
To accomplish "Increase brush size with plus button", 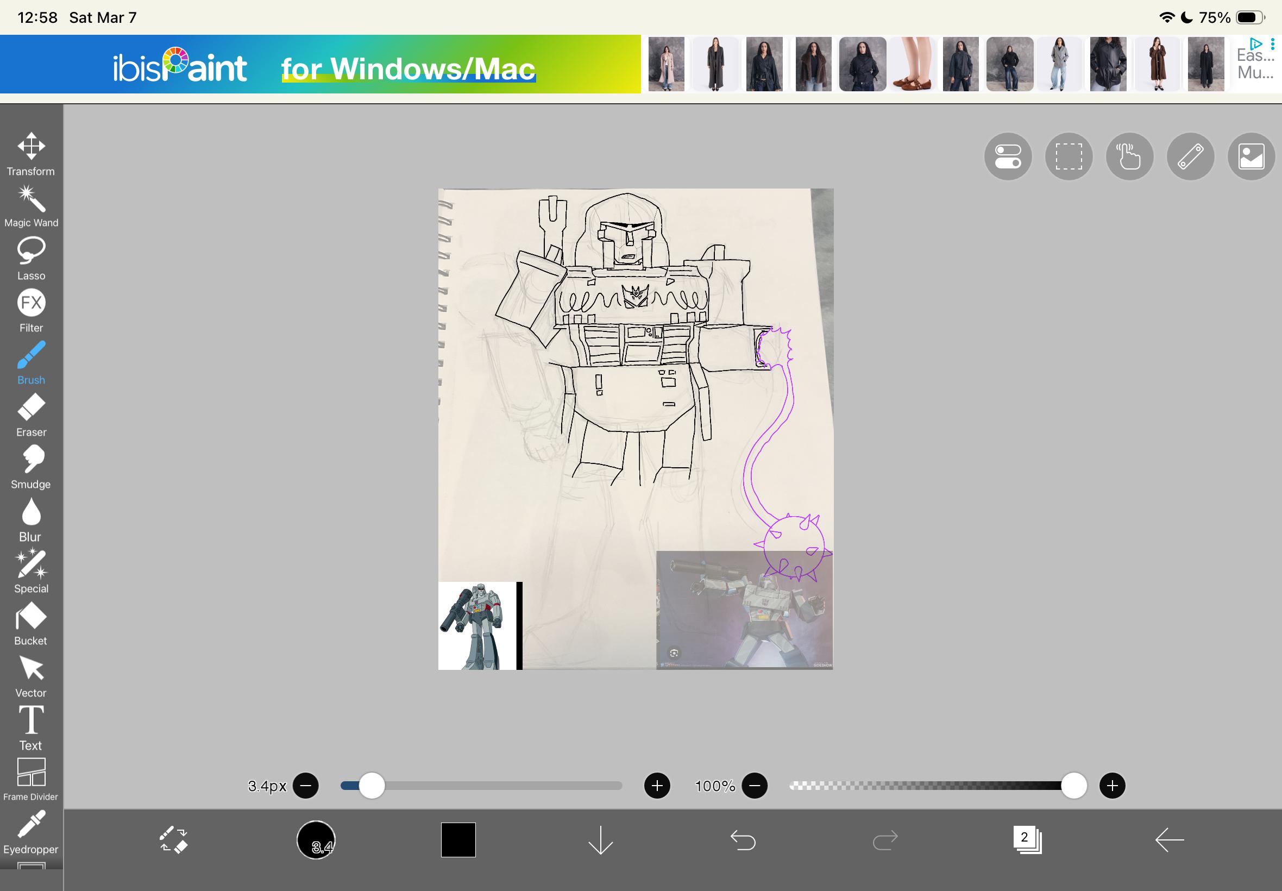I will (x=657, y=786).
